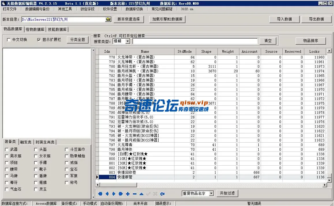The image size is (334, 206).
Task: Tick the 武器 checkbox
Action: [x=7, y=150]
